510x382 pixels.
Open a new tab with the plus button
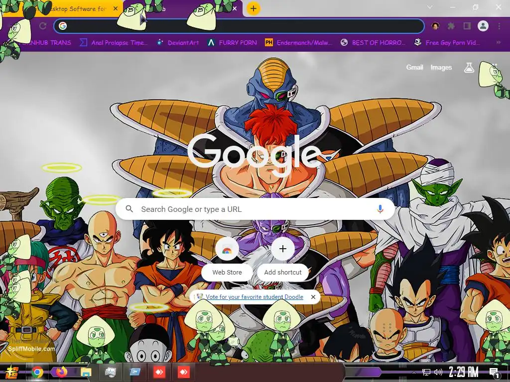pyautogui.click(x=254, y=8)
